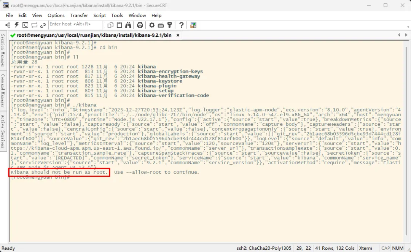Image resolution: width=411 pixels, height=252 pixels.
Task: Expand the toolbar overflow options arrow
Action: (408, 27)
